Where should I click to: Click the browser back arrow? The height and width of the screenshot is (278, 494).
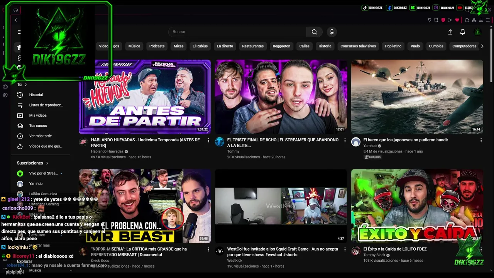click(x=15, y=20)
